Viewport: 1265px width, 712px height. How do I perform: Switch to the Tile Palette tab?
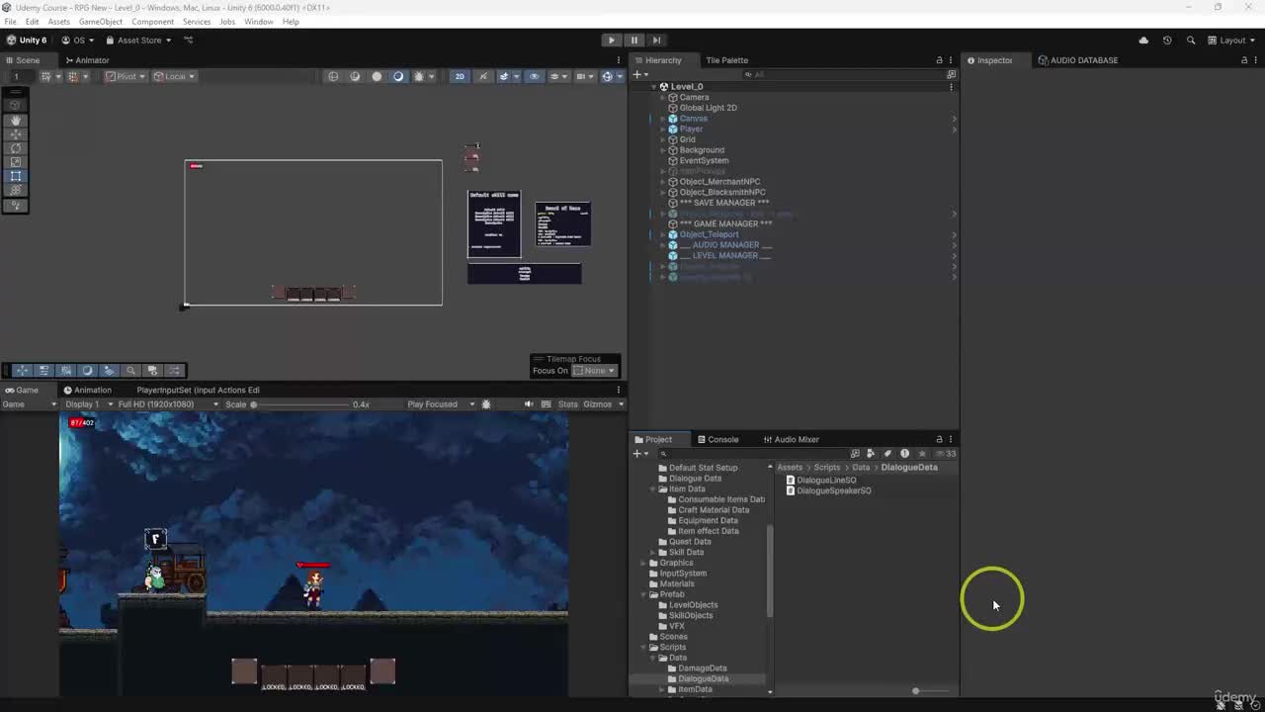click(726, 60)
